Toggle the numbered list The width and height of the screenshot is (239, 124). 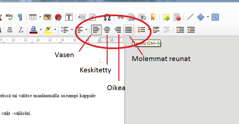[x=79, y=30]
